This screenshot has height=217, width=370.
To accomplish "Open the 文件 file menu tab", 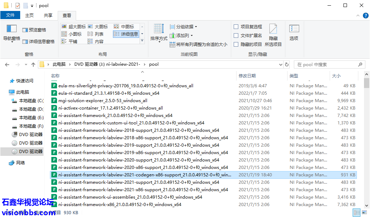I will pos(10,15).
